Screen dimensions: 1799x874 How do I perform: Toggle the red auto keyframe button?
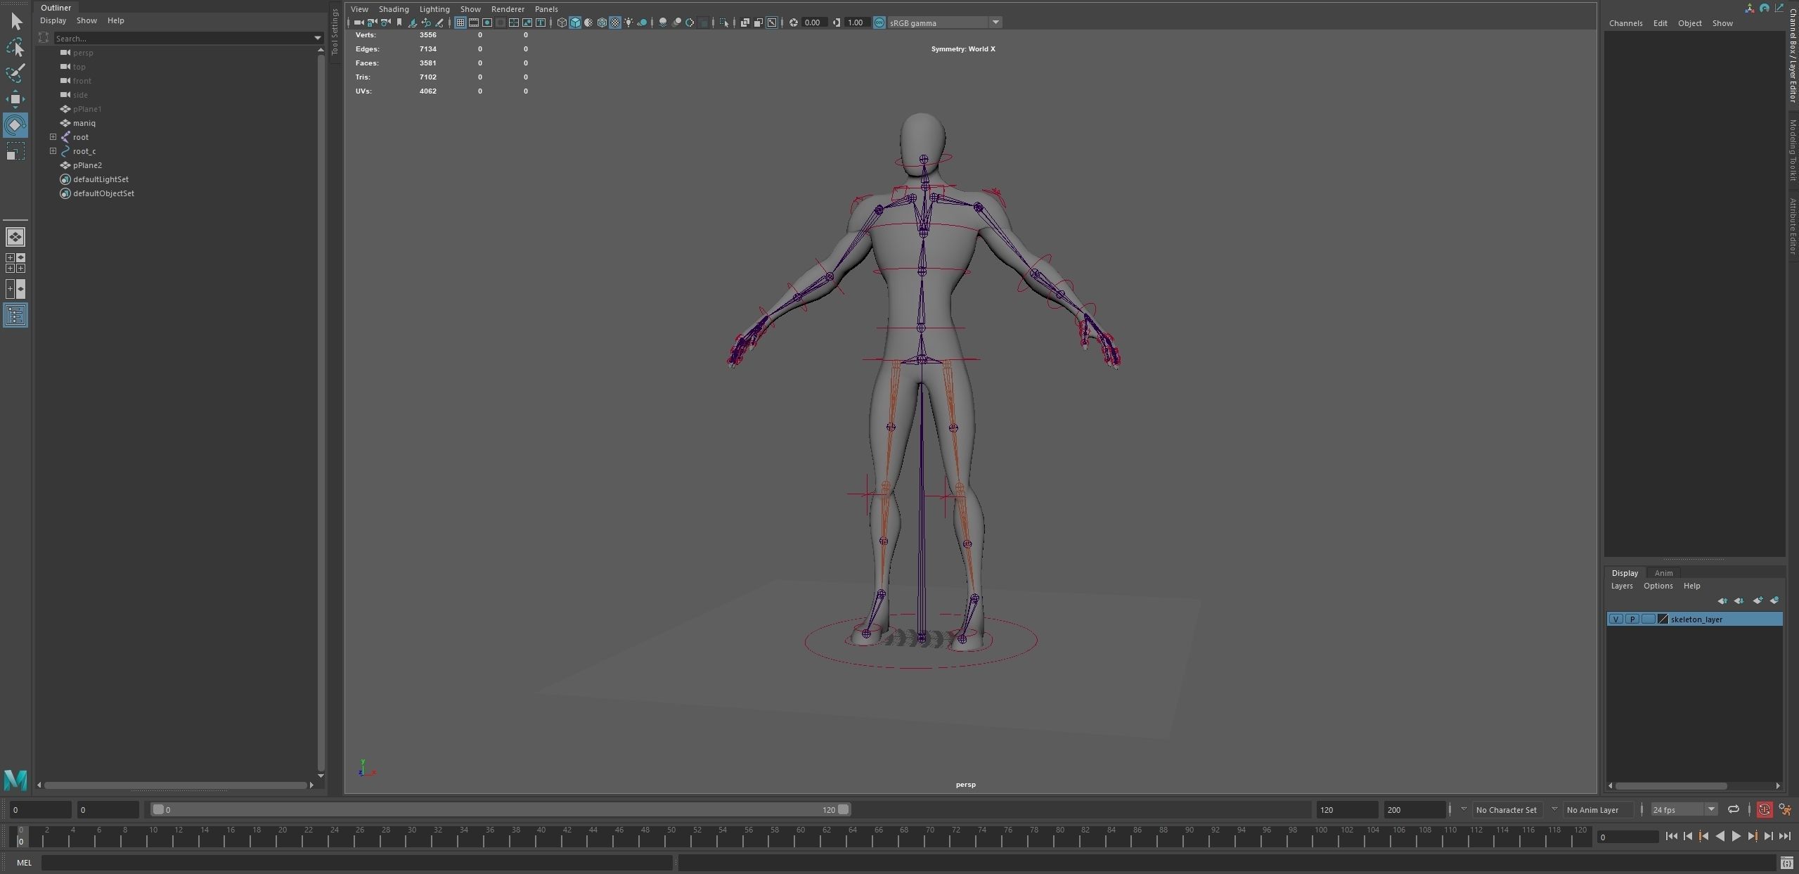(1765, 809)
